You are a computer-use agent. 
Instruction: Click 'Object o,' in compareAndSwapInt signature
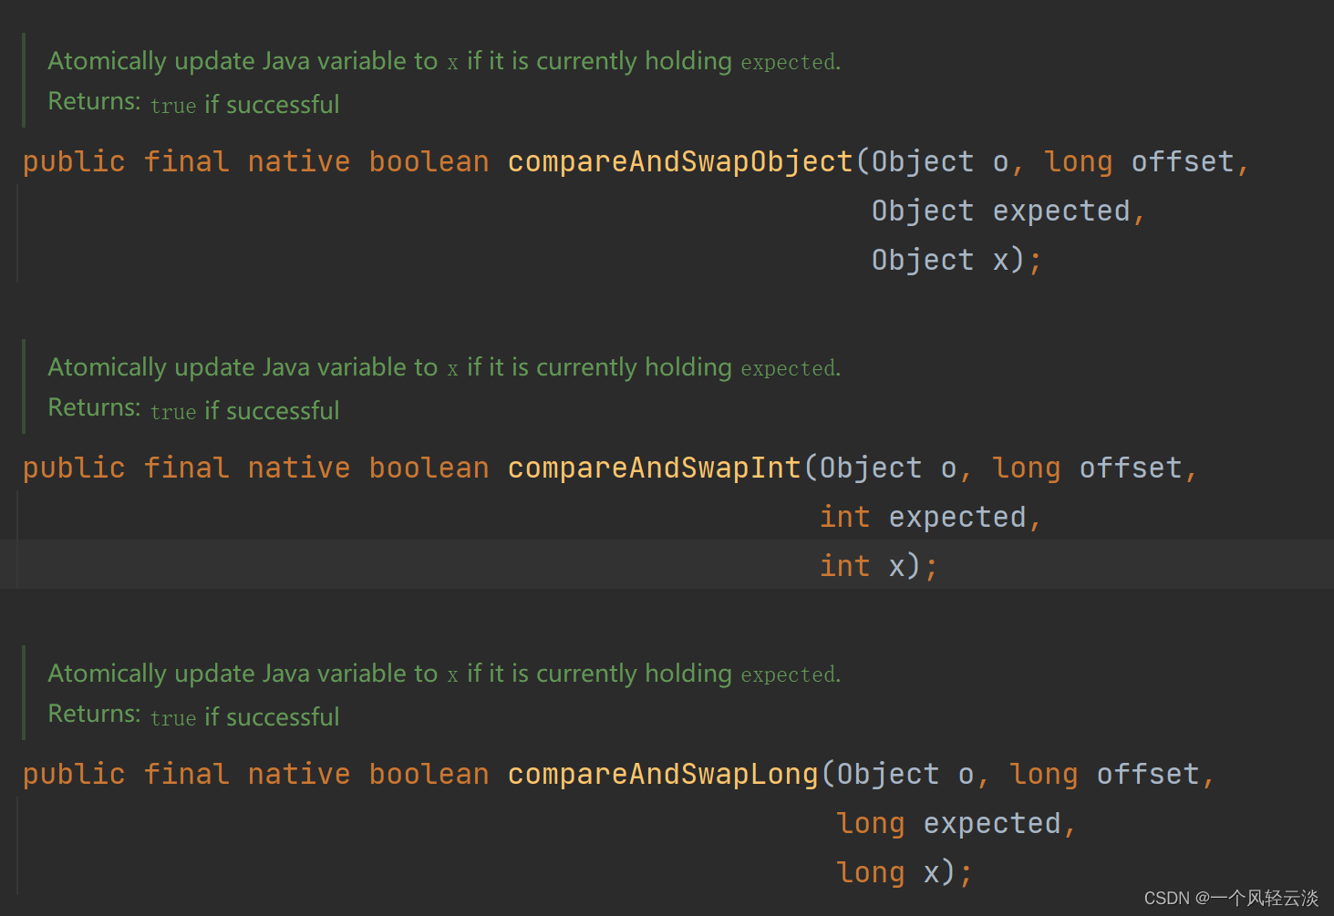895,468
